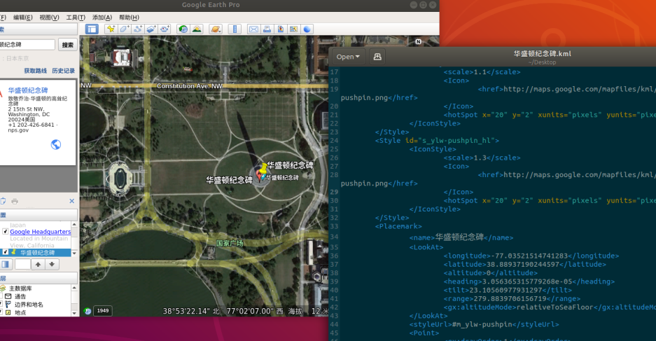Image resolution: width=656 pixels, height=341 pixels.
Task: Focus the search field containing 顿纪念碑
Action: pyautogui.click(x=27, y=45)
